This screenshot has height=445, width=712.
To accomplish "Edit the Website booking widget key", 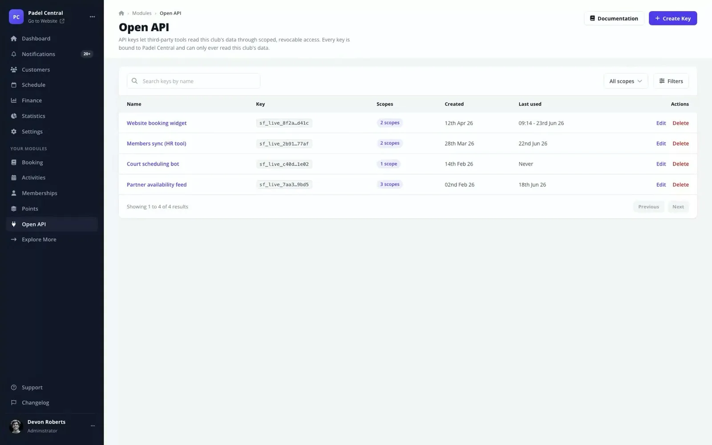I will tap(661, 123).
